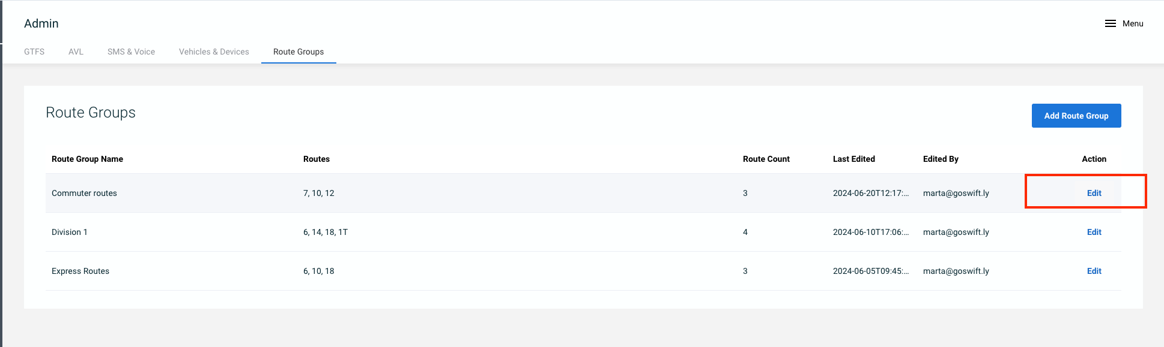Open the hamburger Menu icon
Image resolution: width=1164 pixels, height=347 pixels.
[1110, 23]
